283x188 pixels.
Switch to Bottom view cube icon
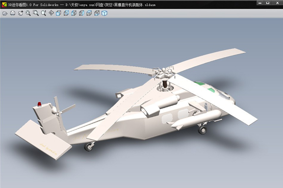(97, 13)
